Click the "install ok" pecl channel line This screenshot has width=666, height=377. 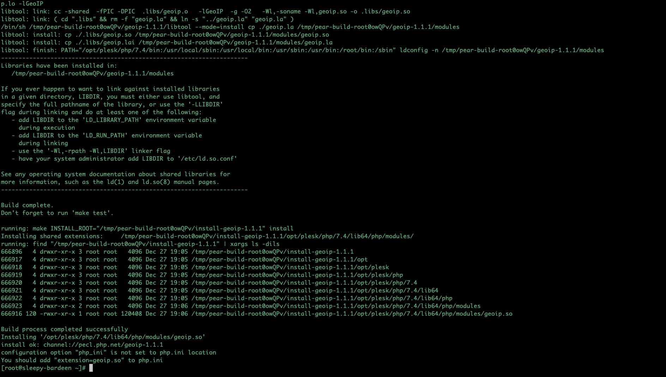click(82, 345)
